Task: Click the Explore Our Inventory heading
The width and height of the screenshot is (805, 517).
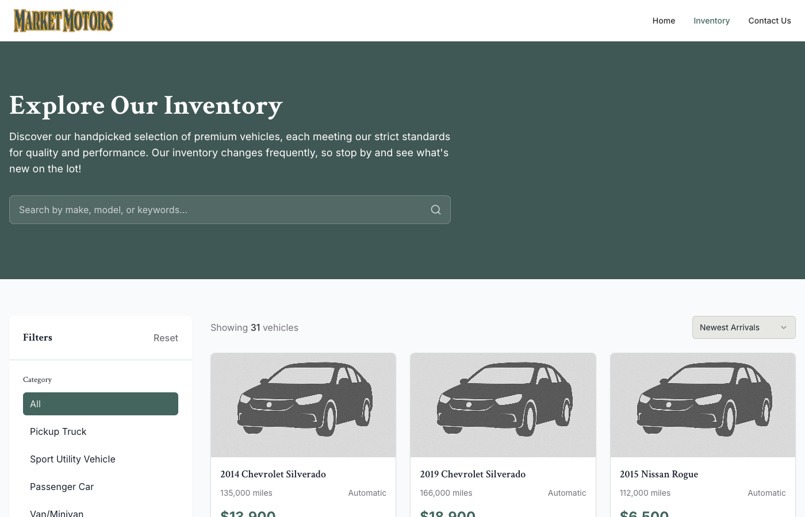Action: (146, 106)
